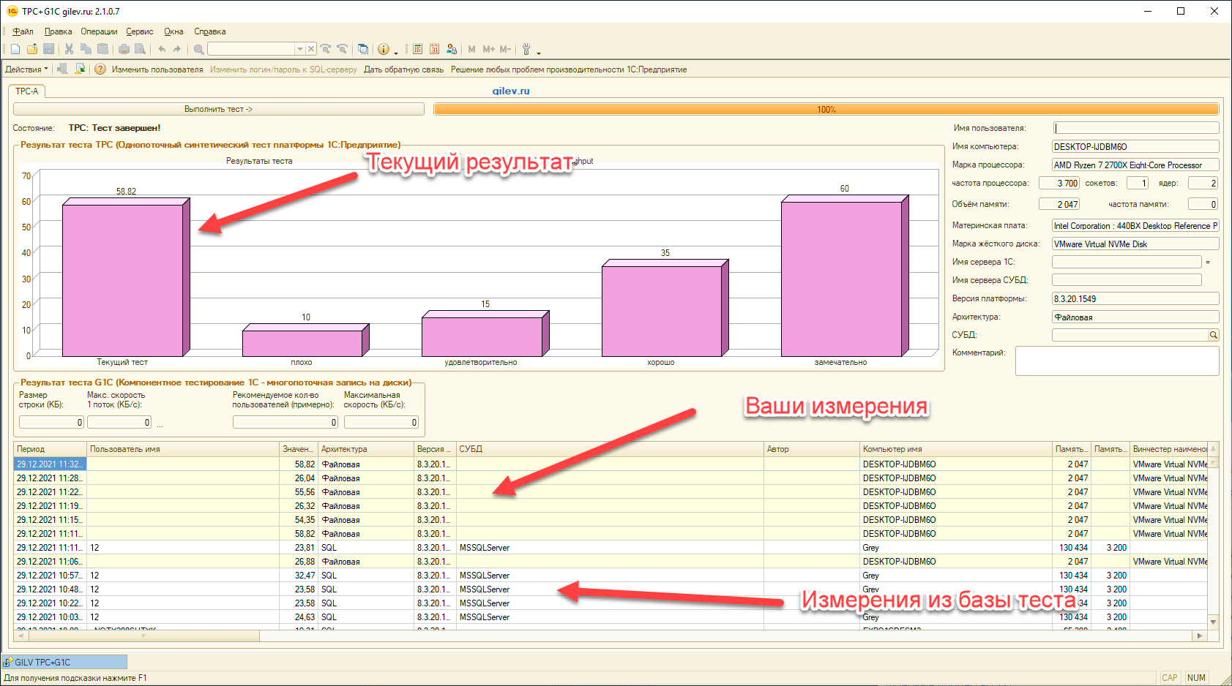1232x686 pixels.
Task: Click Изменить пользователя button
Action: click(157, 69)
